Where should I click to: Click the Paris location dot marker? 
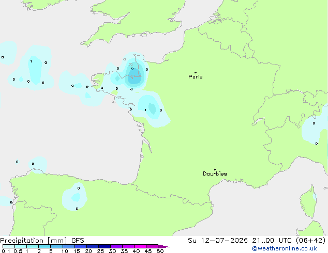(x=196, y=72)
